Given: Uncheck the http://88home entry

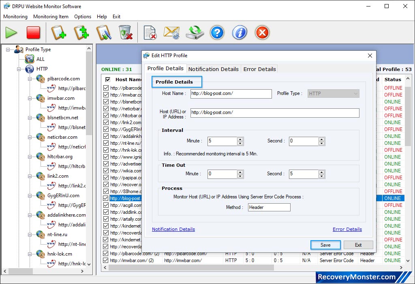Looking at the screenshot, I should (x=107, y=191).
